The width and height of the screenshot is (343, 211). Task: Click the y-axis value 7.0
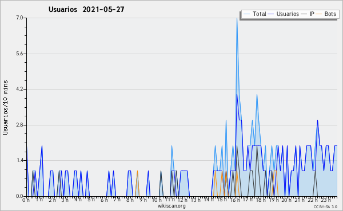click(19, 18)
